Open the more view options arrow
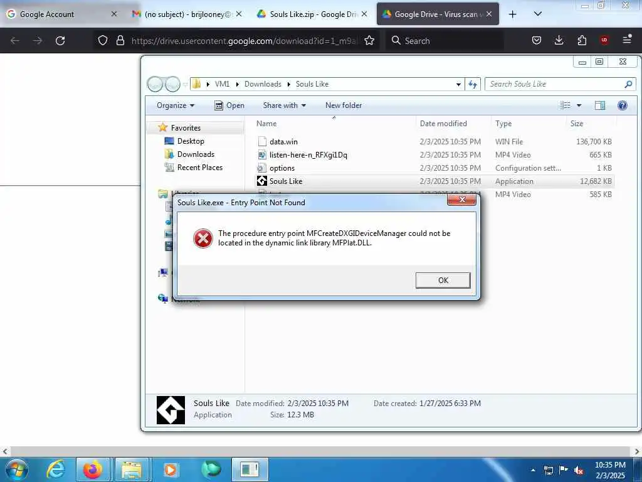 pyautogui.click(x=579, y=105)
